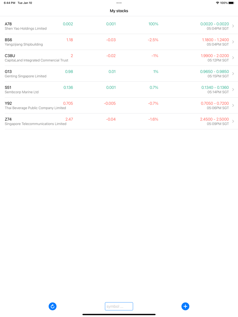The image size is (238, 317).
Task: Expand details for A78 Shen Yao Holdings
Action: 233,26
